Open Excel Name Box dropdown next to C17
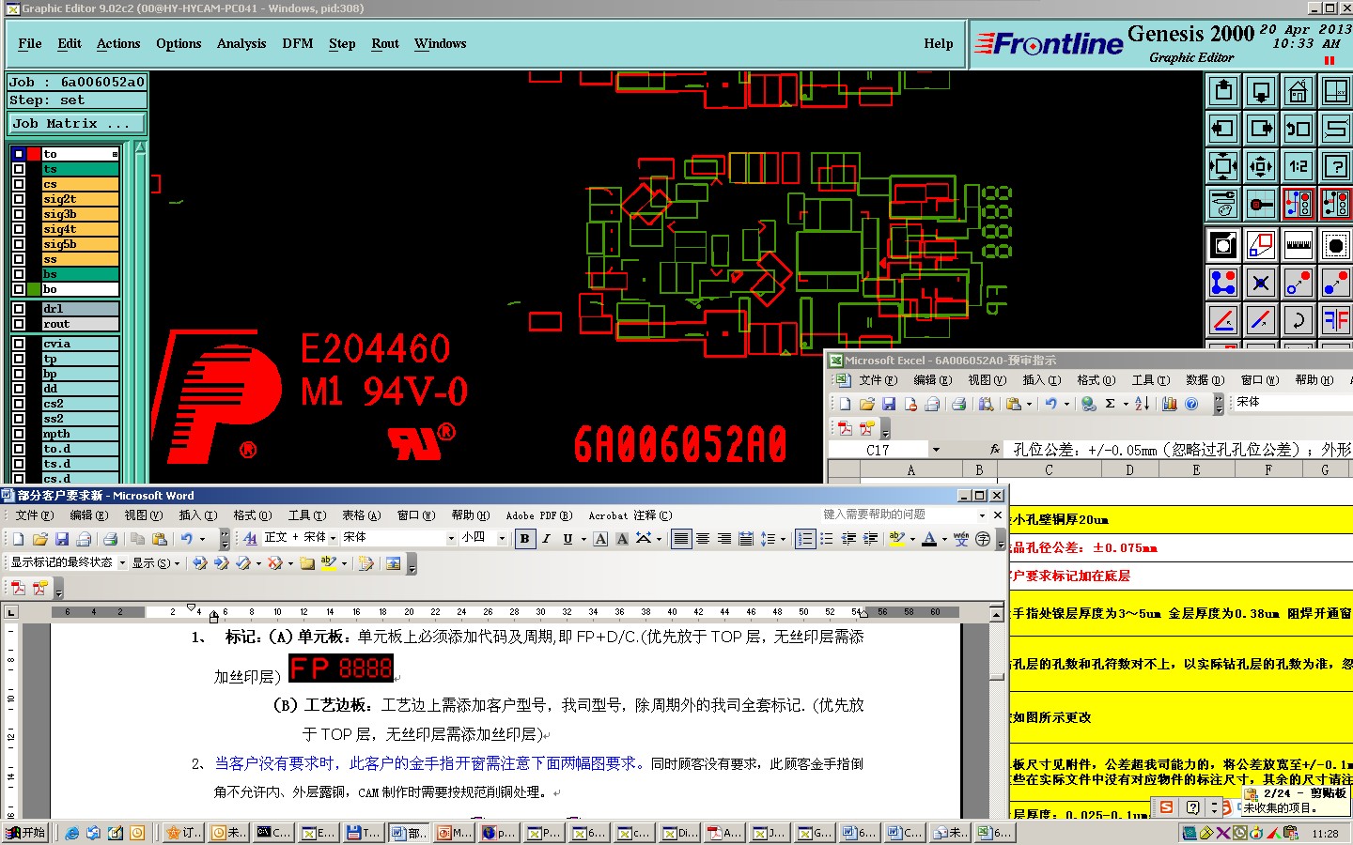 click(x=936, y=450)
